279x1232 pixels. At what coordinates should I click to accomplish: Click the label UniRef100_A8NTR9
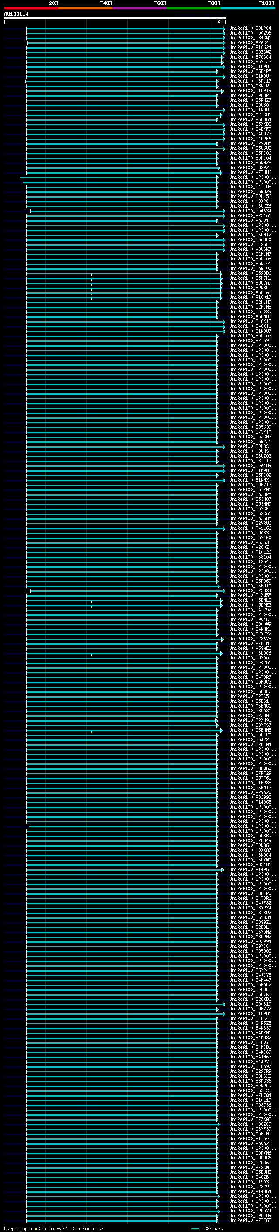coord(250,86)
